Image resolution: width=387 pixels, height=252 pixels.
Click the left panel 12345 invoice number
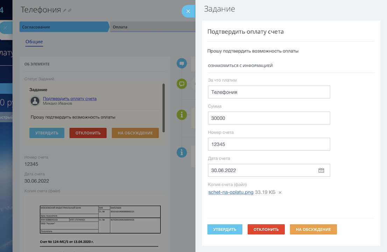coord(31,164)
